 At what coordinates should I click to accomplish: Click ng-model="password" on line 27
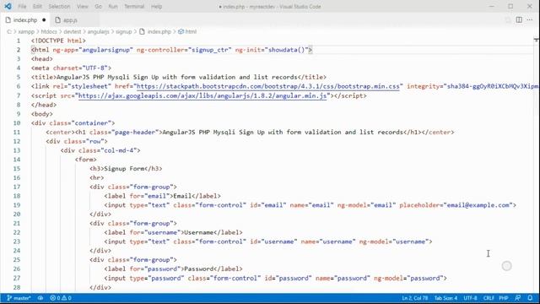click(x=408, y=278)
